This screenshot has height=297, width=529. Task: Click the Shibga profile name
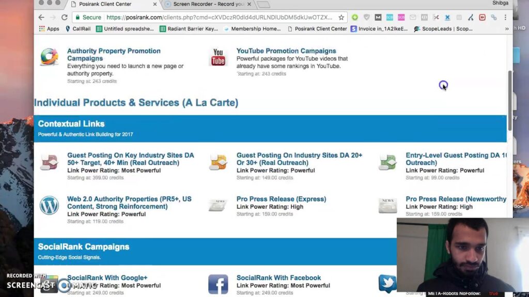[x=500, y=3]
